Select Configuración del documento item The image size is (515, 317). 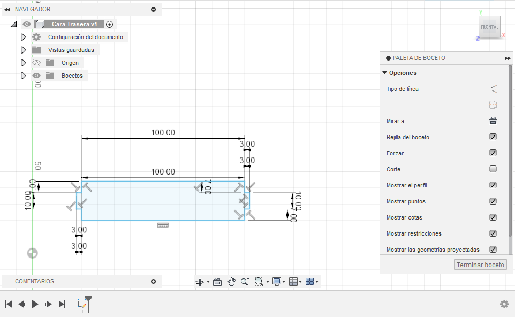[86, 37]
